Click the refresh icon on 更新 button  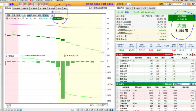[189, 4]
